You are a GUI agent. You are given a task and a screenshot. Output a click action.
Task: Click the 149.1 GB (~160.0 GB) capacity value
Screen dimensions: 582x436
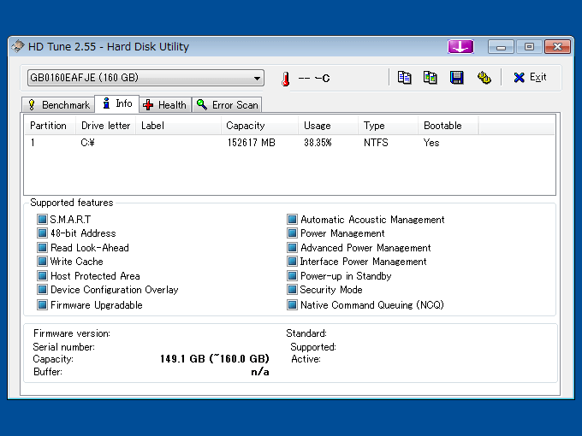(x=215, y=359)
